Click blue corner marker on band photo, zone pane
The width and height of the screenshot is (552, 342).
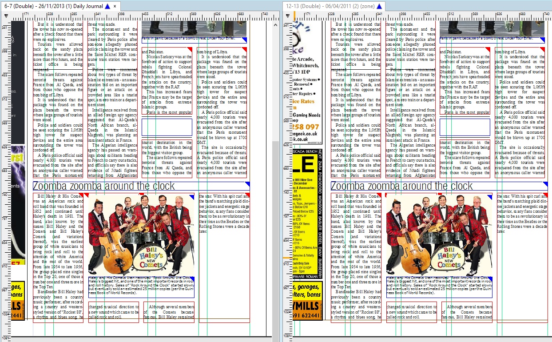point(490,196)
